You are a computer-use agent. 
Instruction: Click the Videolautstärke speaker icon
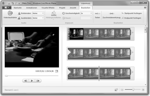coord(10,13)
